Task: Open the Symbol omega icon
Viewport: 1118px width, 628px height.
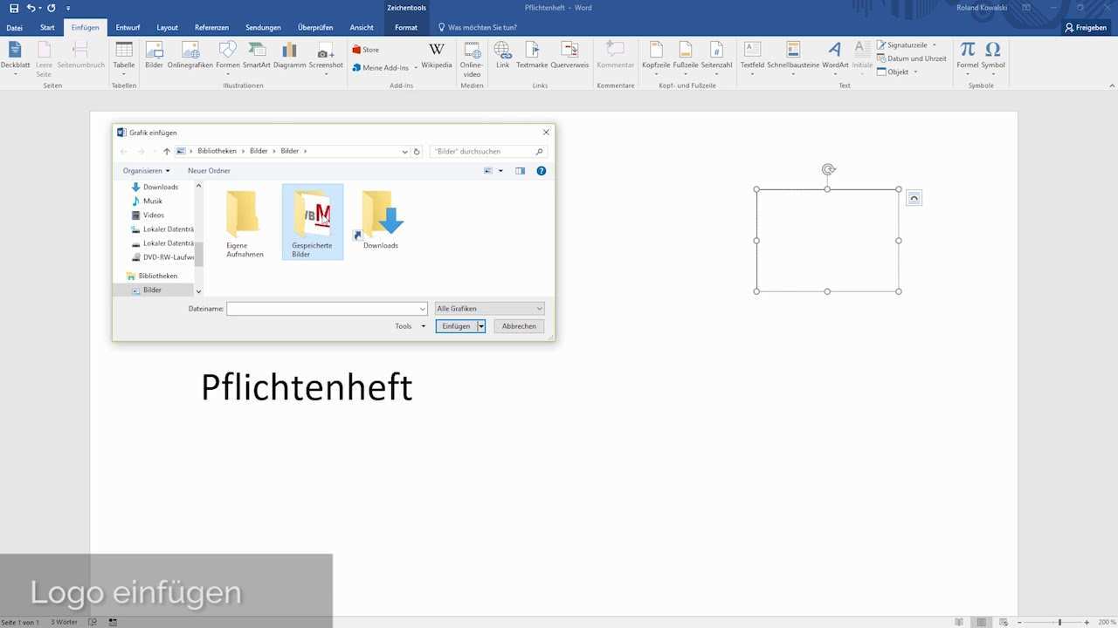Action: click(x=993, y=54)
